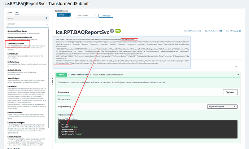
Task: Open the application/json content type dropdown
Action: (x=222, y=106)
